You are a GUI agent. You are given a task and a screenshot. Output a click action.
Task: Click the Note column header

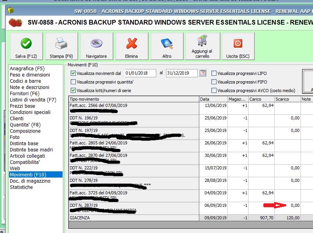[x=307, y=99]
